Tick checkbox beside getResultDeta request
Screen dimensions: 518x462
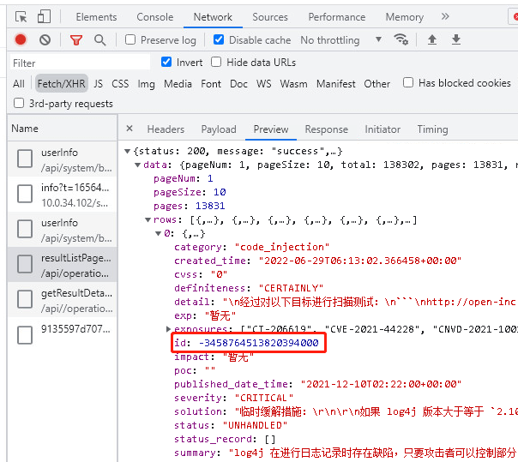click(x=25, y=299)
